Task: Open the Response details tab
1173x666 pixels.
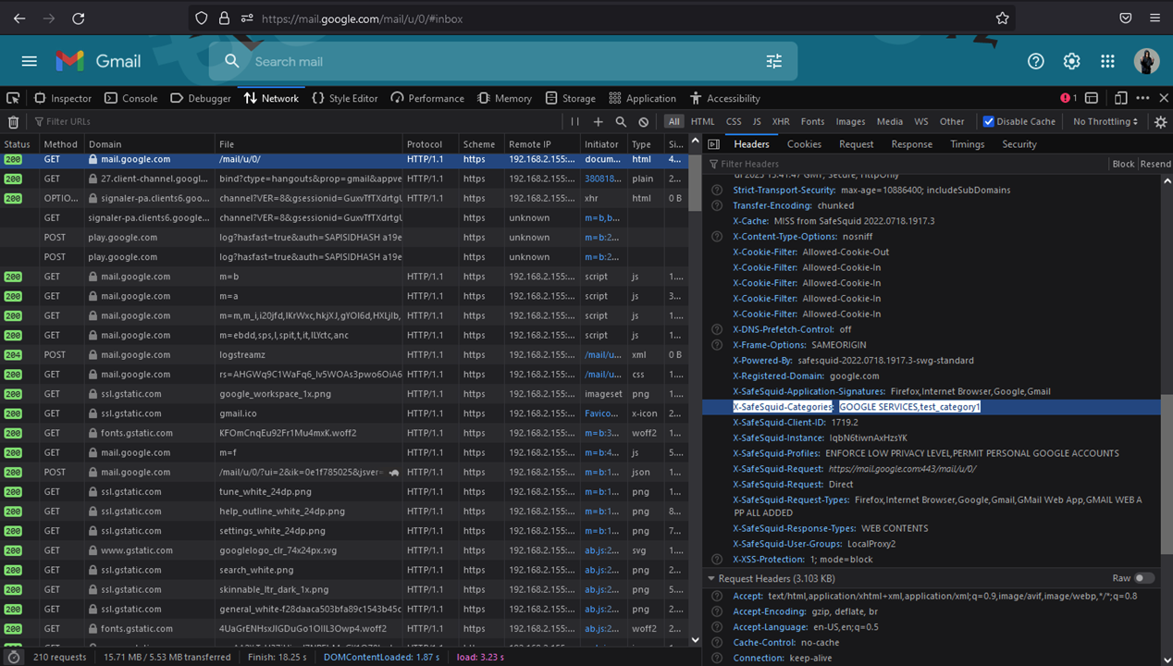Action: point(911,144)
